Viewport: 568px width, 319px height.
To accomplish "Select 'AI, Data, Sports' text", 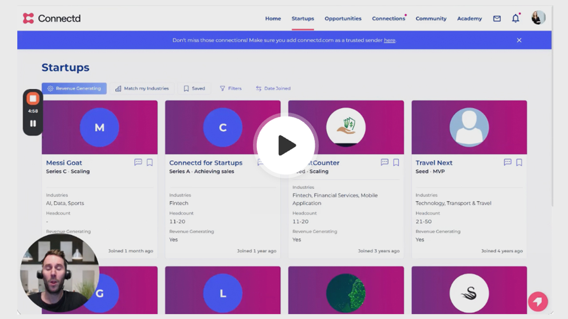I will 65,203.
